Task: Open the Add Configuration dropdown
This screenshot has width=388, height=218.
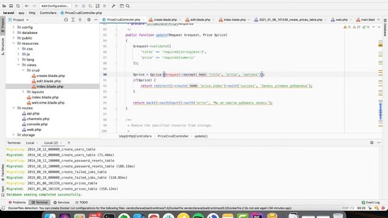Action: pos(55,6)
